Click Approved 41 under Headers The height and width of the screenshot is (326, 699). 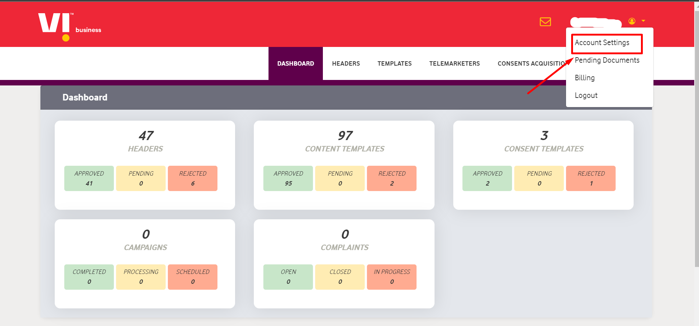pos(89,178)
